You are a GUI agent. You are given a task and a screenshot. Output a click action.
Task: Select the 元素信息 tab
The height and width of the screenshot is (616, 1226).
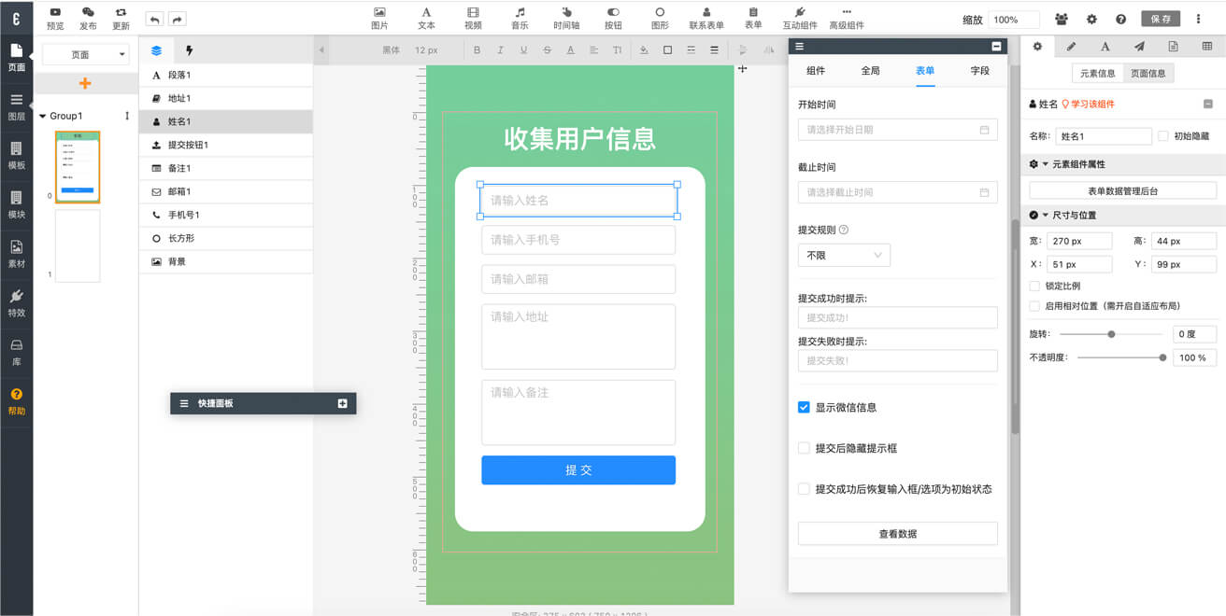coord(1098,73)
